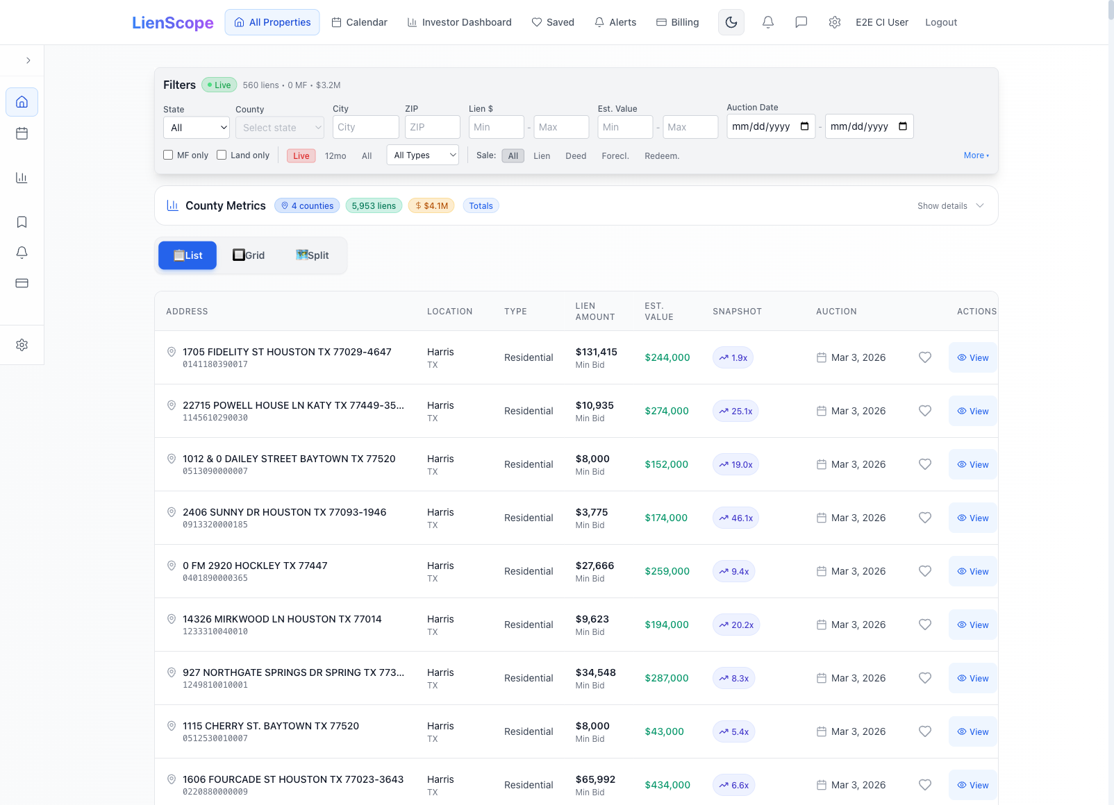Select All time range filter beside 12mo
The height and width of the screenshot is (805, 1114).
click(367, 155)
